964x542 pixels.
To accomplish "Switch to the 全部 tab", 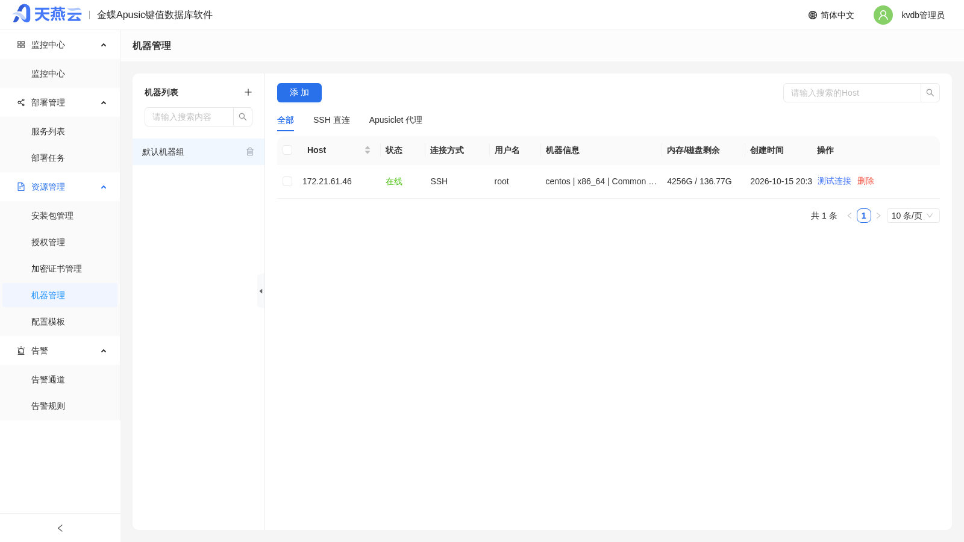I will click(x=286, y=120).
